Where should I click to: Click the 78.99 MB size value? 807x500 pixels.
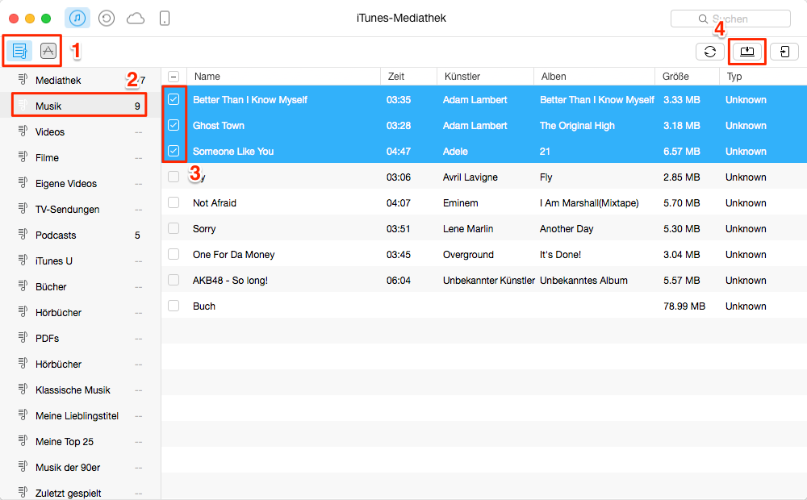pyautogui.click(x=684, y=306)
